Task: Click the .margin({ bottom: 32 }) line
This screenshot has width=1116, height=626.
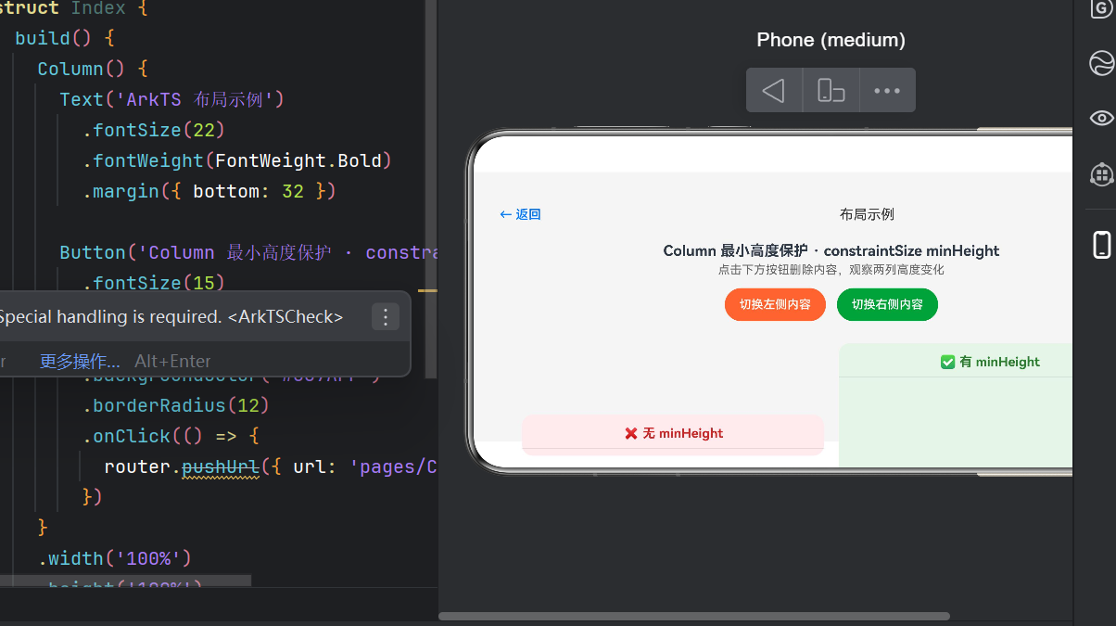Action: tap(209, 191)
